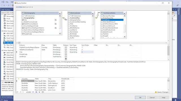Click the CDC Source icon in SSIS Toolbox
Viewport: 181px width, 101px height.
[x=5, y=36]
